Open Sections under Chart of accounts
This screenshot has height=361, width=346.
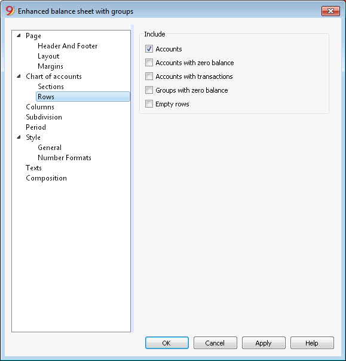[51, 86]
